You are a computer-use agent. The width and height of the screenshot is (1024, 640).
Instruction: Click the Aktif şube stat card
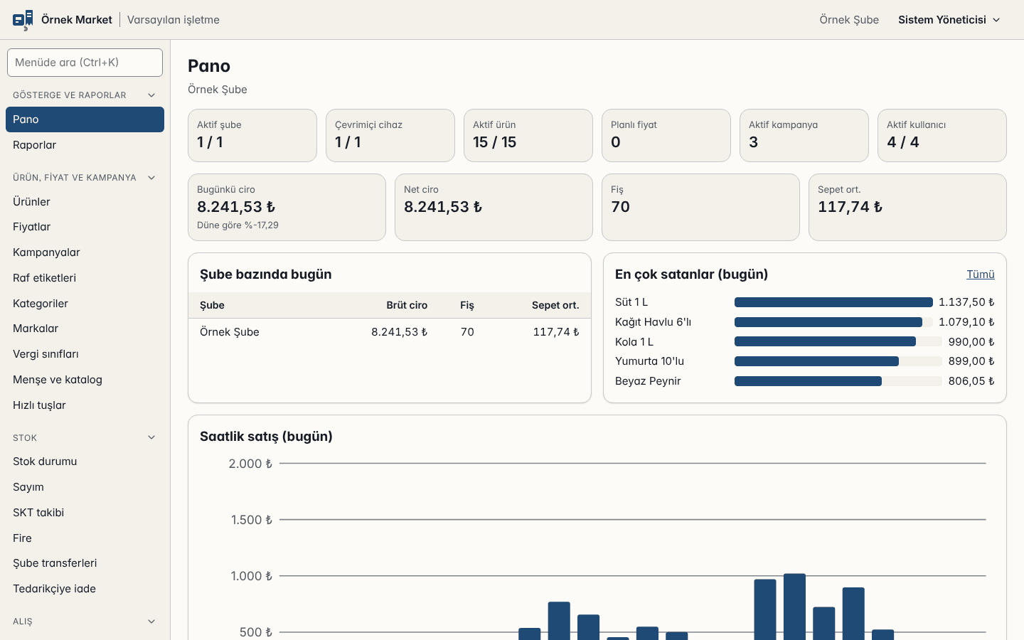click(x=252, y=135)
